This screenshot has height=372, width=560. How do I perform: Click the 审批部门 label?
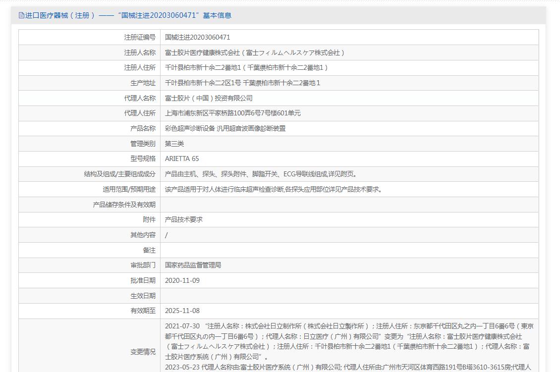point(143,266)
